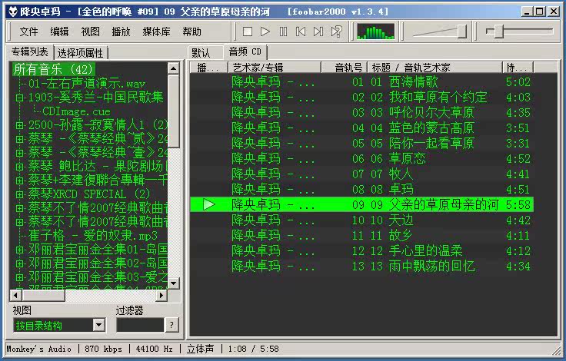Select track 08 卓玛

361,190
